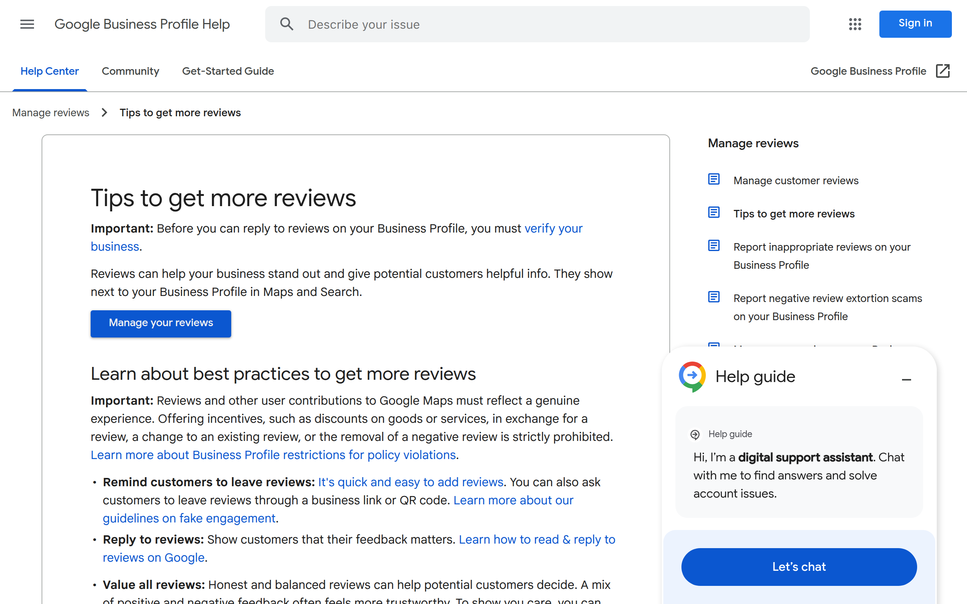Switch to the Community tab
Image resolution: width=967 pixels, height=604 pixels.
click(131, 71)
